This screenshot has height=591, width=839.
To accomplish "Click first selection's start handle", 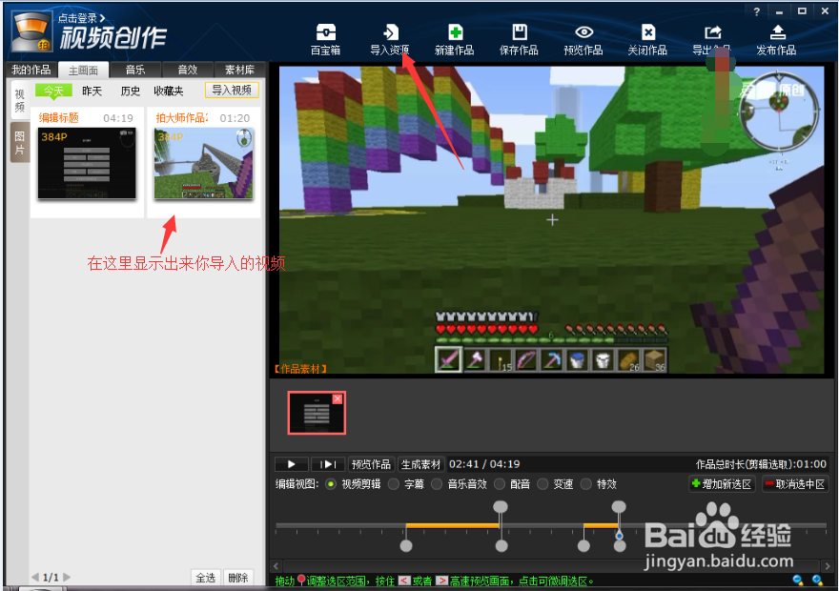I will point(406,546).
